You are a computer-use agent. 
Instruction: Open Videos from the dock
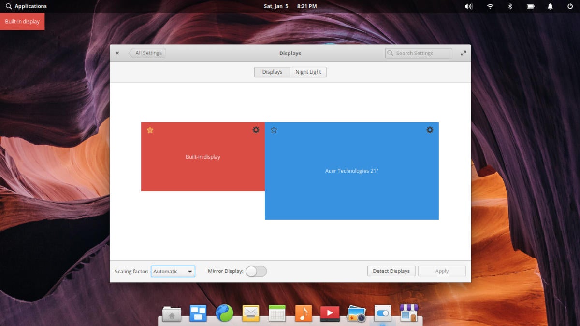(x=330, y=313)
